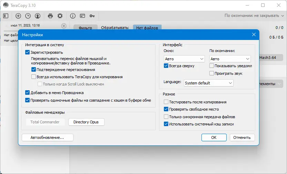This screenshot has height=174, width=287.
Task: Click the Интерфейс group title
Action: coord(172,45)
